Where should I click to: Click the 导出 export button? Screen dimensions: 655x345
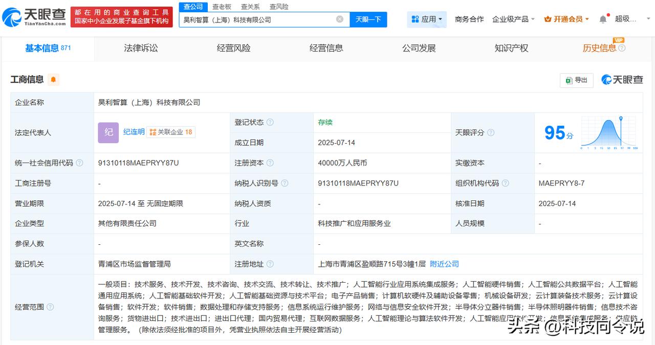577,80
